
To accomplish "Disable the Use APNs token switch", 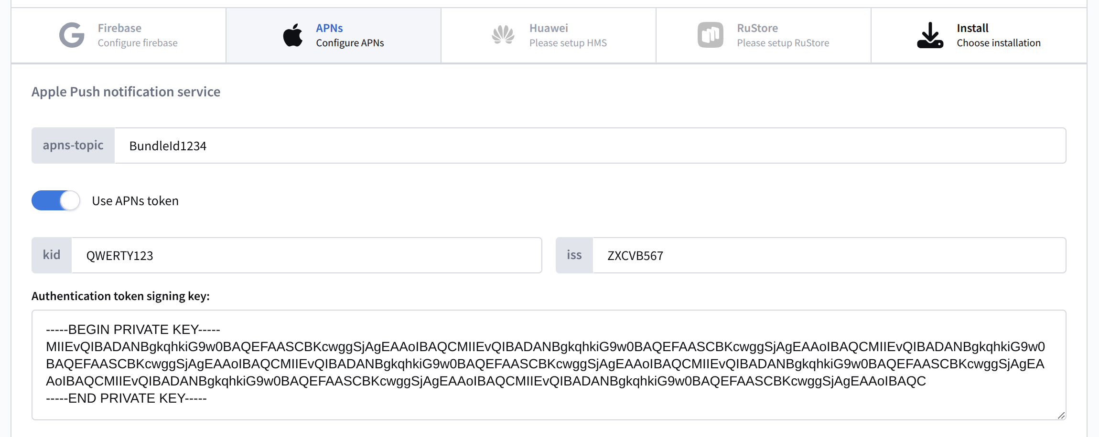I will click(x=56, y=201).
